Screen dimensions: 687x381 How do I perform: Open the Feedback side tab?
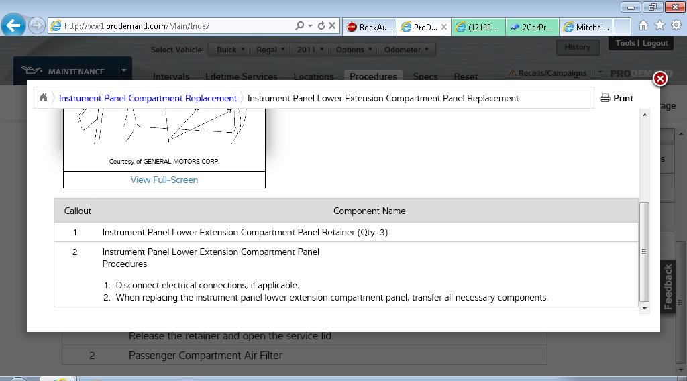point(668,287)
